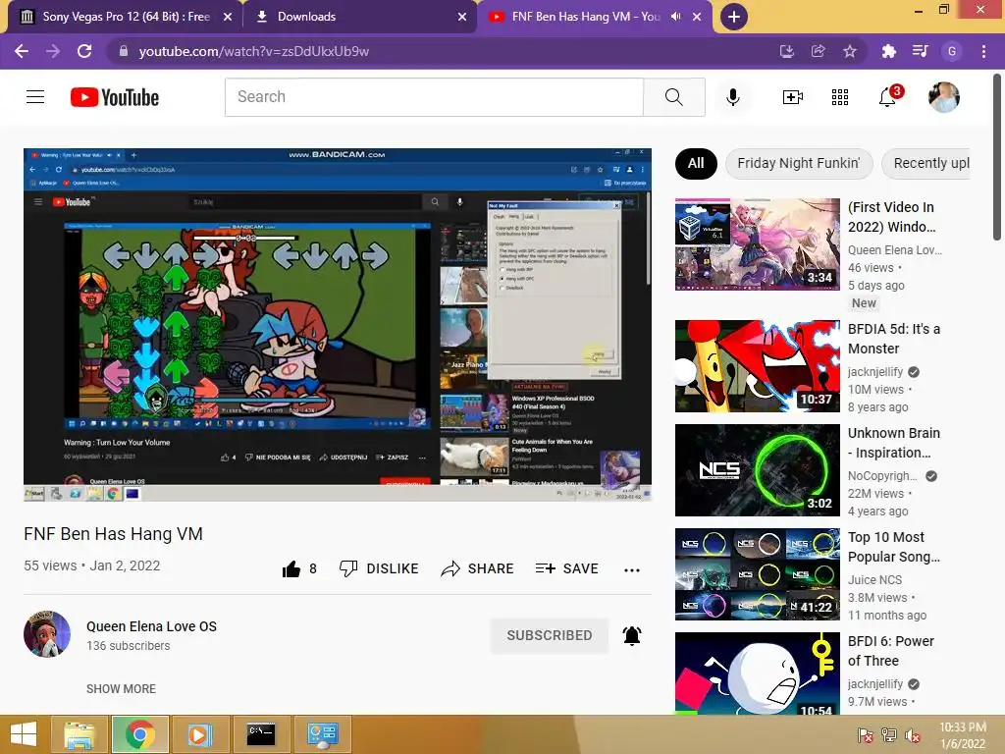The width and height of the screenshot is (1005, 754).
Task: Click the address bar URL
Action: pyautogui.click(x=254, y=51)
